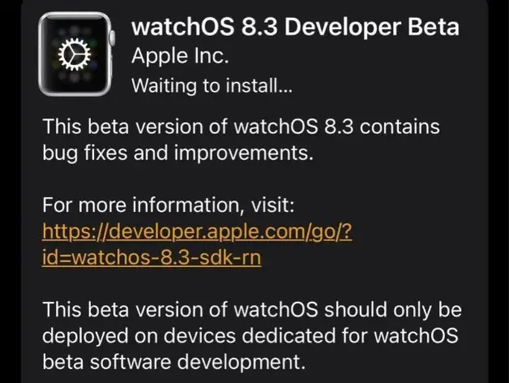Click the word Developer in the title
Viewport: 509px width, 383px height.
[x=343, y=27]
